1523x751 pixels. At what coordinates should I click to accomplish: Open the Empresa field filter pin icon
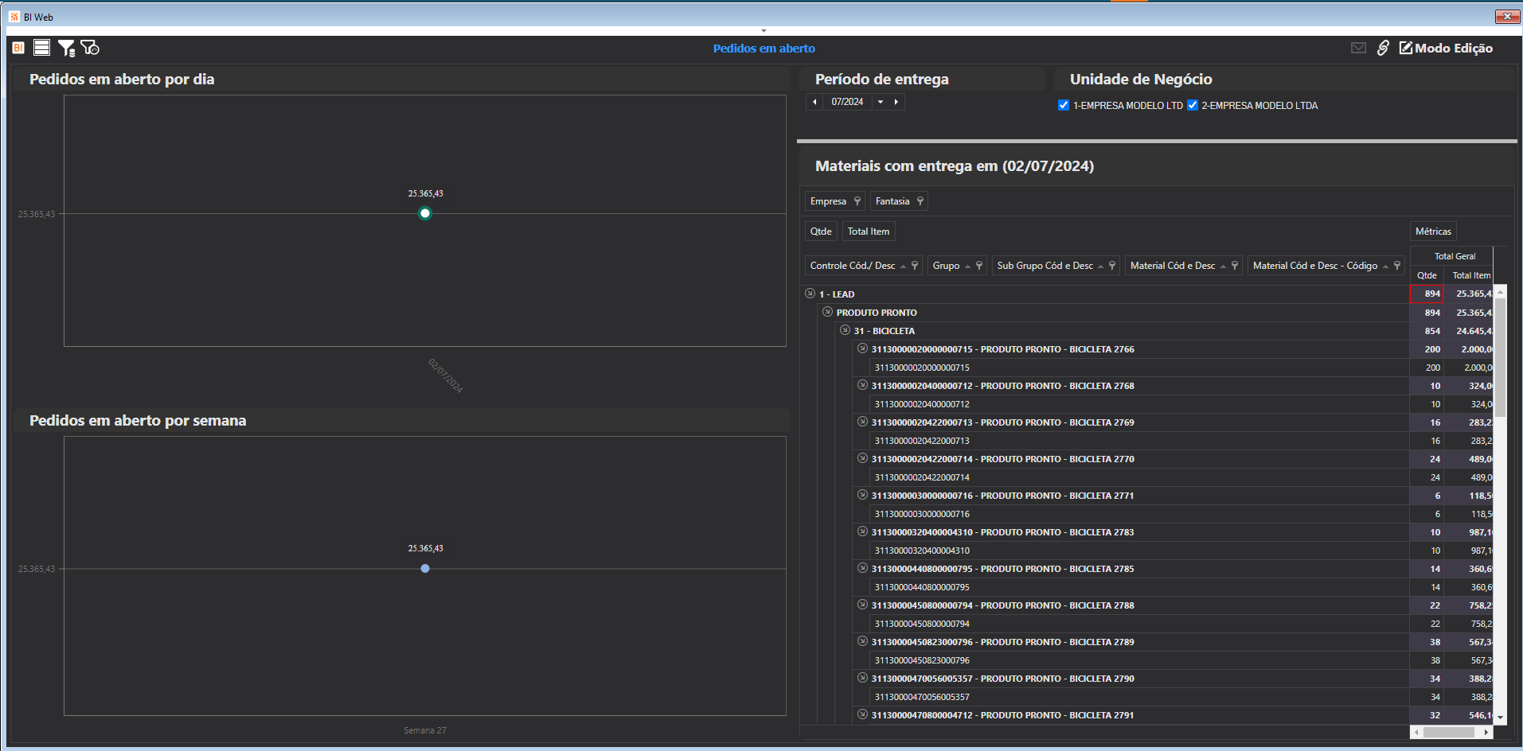coord(857,201)
